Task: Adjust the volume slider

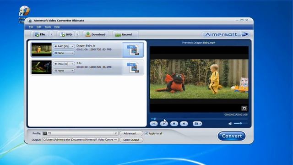Action: 241,123
